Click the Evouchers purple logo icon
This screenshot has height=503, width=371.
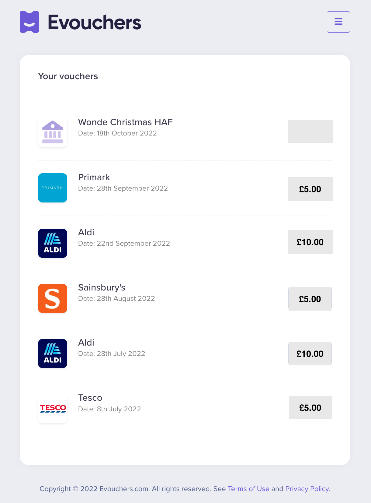point(29,22)
